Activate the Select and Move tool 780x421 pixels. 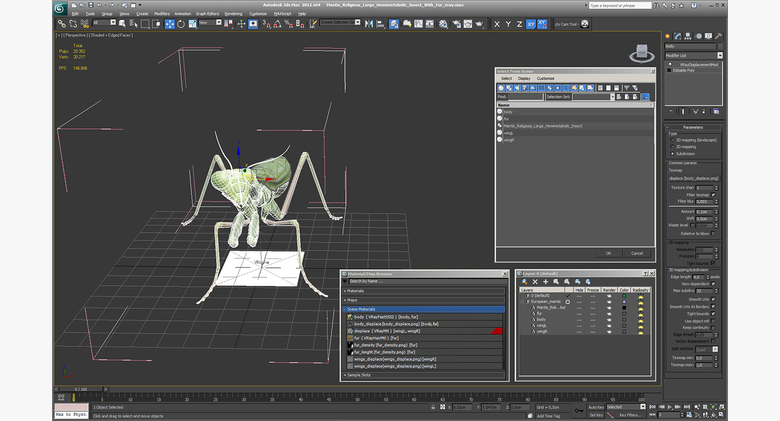[170, 24]
